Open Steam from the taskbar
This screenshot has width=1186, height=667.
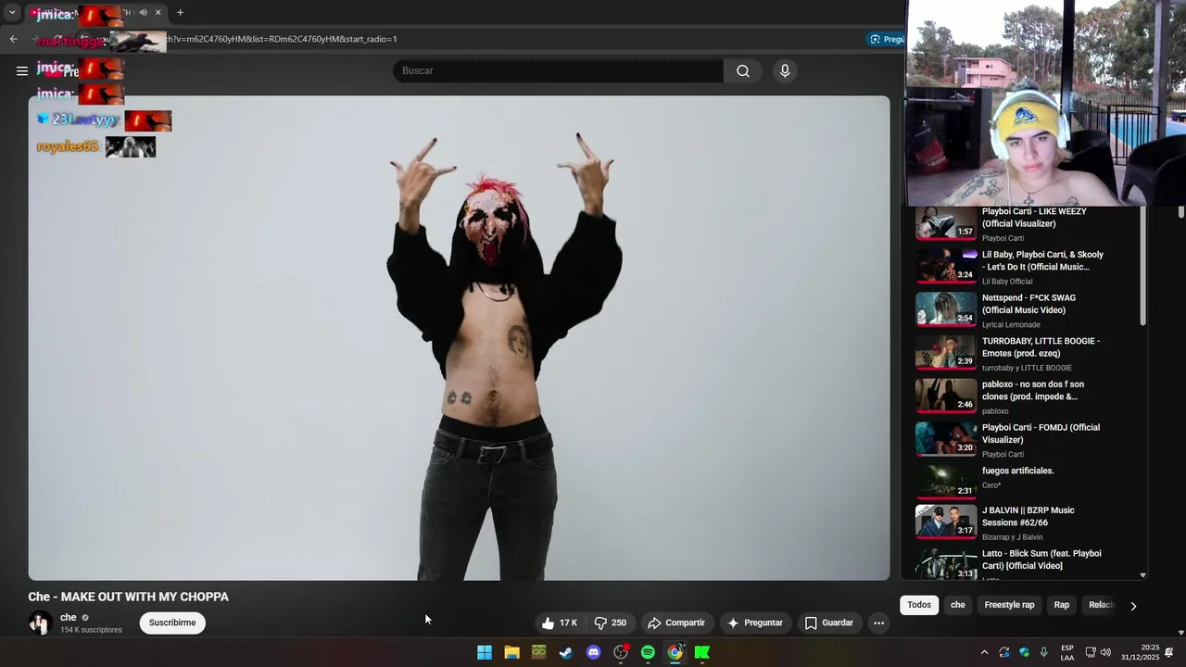pyautogui.click(x=566, y=652)
